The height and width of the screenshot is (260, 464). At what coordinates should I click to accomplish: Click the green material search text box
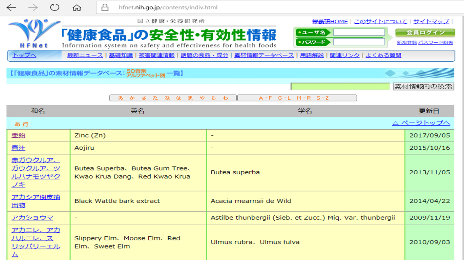pyautogui.click(x=340, y=86)
